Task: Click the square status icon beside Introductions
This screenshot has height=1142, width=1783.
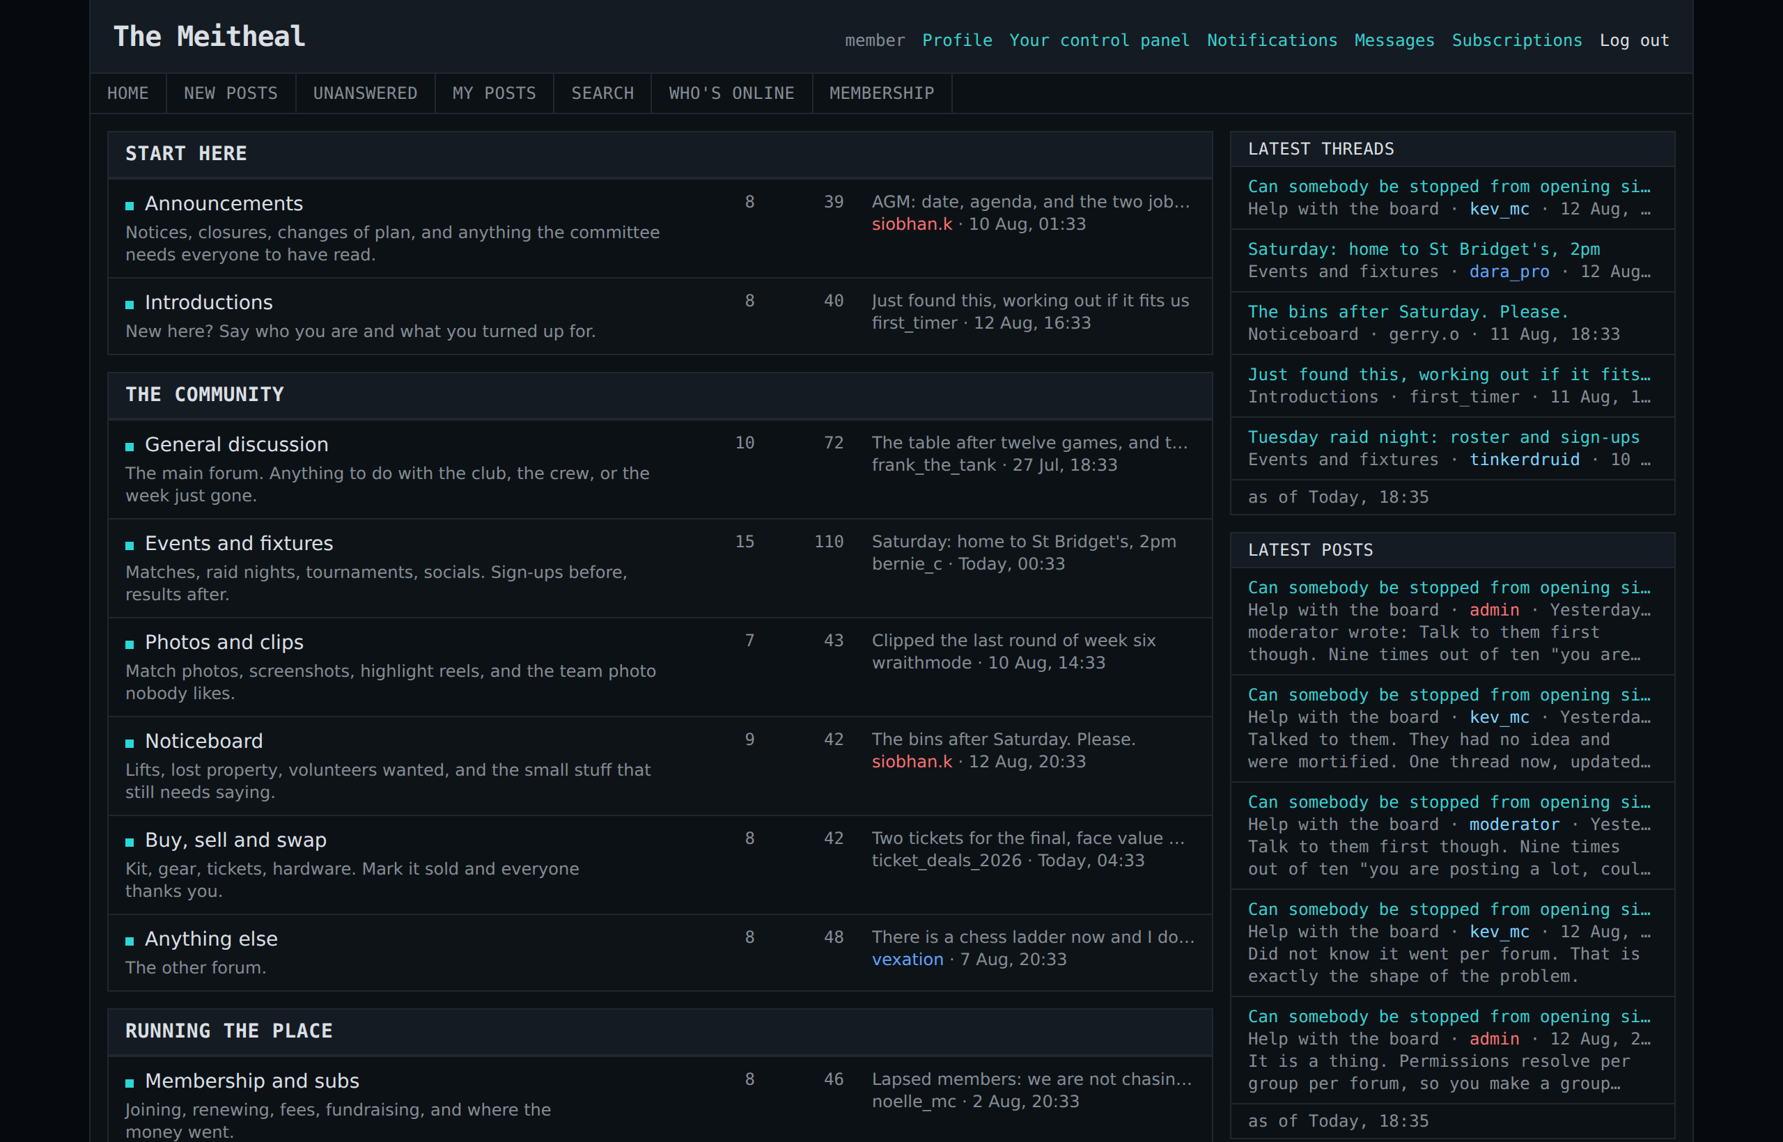Action: (x=130, y=304)
